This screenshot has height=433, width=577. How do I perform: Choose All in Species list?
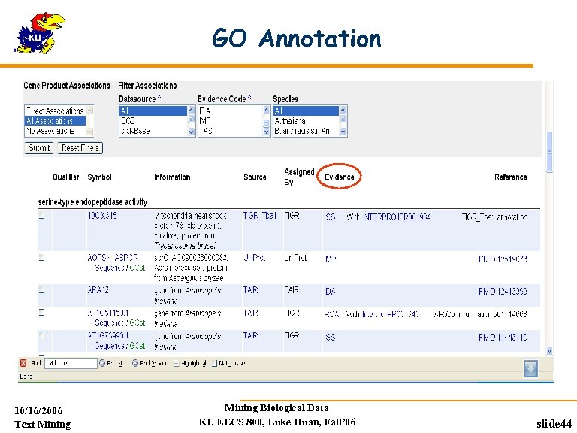pos(306,111)
